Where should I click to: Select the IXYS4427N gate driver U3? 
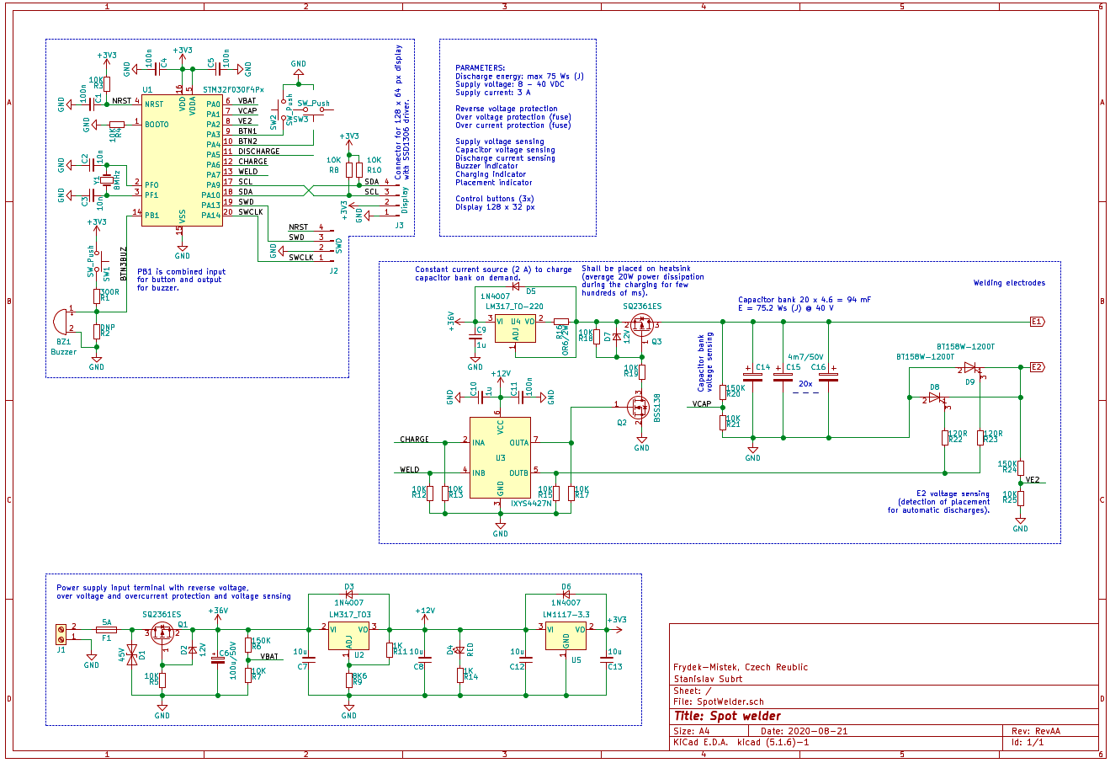click(501, 459)
